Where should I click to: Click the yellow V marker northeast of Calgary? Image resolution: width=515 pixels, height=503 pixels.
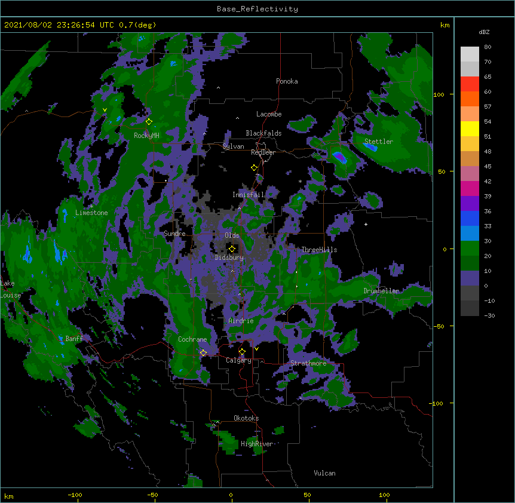coord(256,349)
